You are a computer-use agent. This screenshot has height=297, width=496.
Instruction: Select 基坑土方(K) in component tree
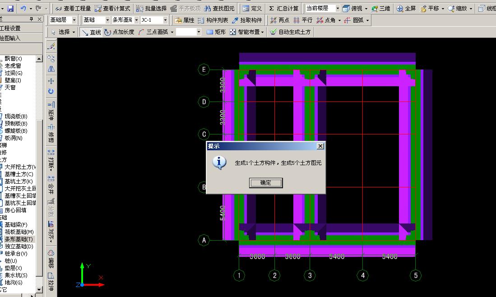19,181
